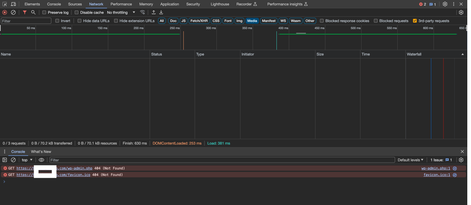The height and width of the screenshot is (205, 471).
Task: Open the What's New drawer tab
Action: pos(41,152)
